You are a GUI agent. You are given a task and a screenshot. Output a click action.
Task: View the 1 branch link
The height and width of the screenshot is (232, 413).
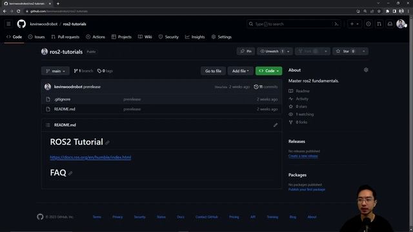pyautogui.click(x=83, y=71)
